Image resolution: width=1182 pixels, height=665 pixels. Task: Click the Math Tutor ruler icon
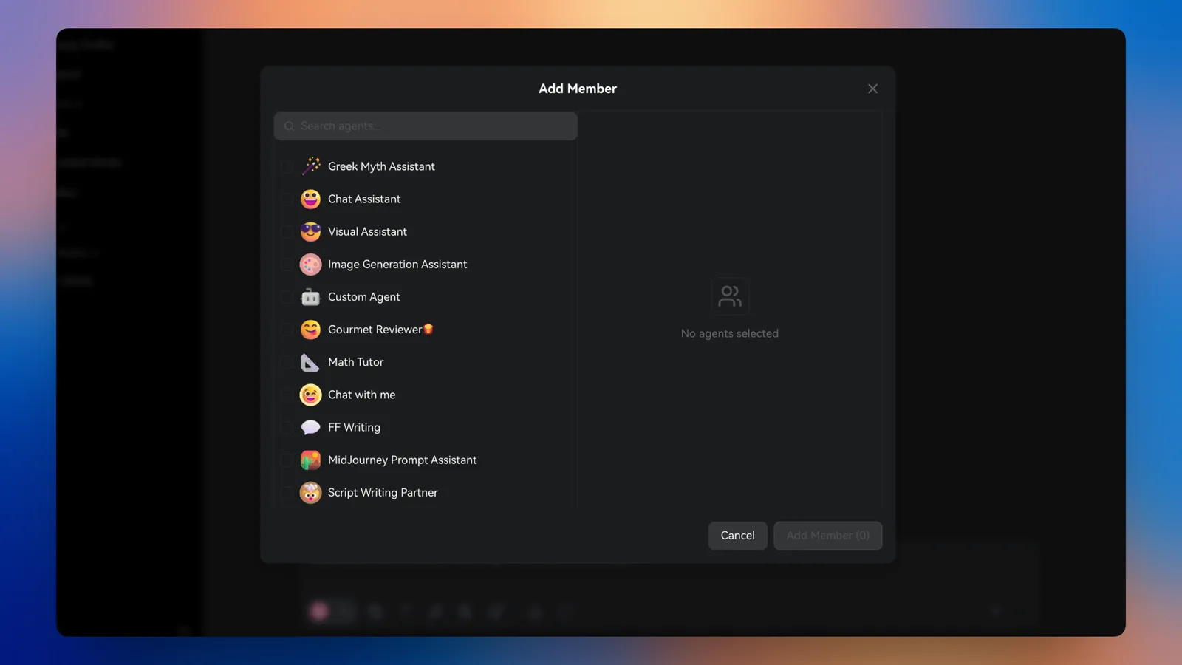coord(310,362)
